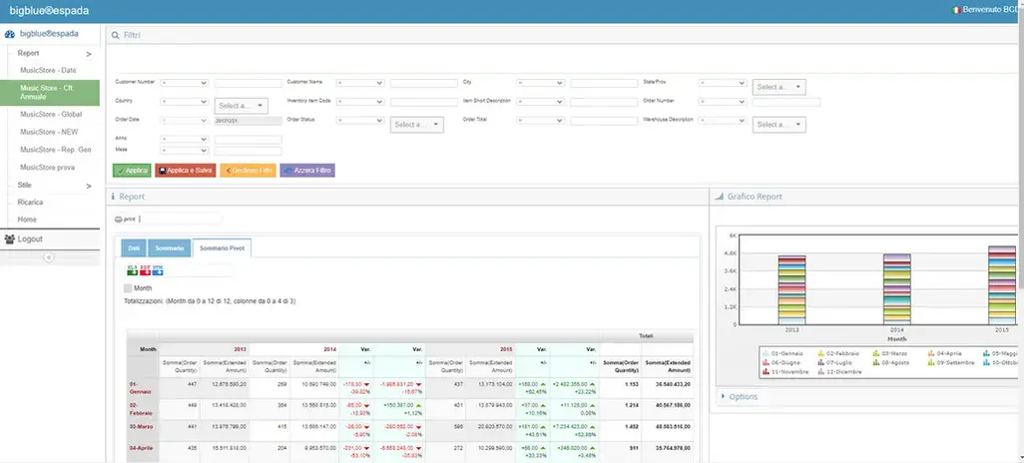
Task: Open the Customer Number operator dropdown
Action: (185, 83)
